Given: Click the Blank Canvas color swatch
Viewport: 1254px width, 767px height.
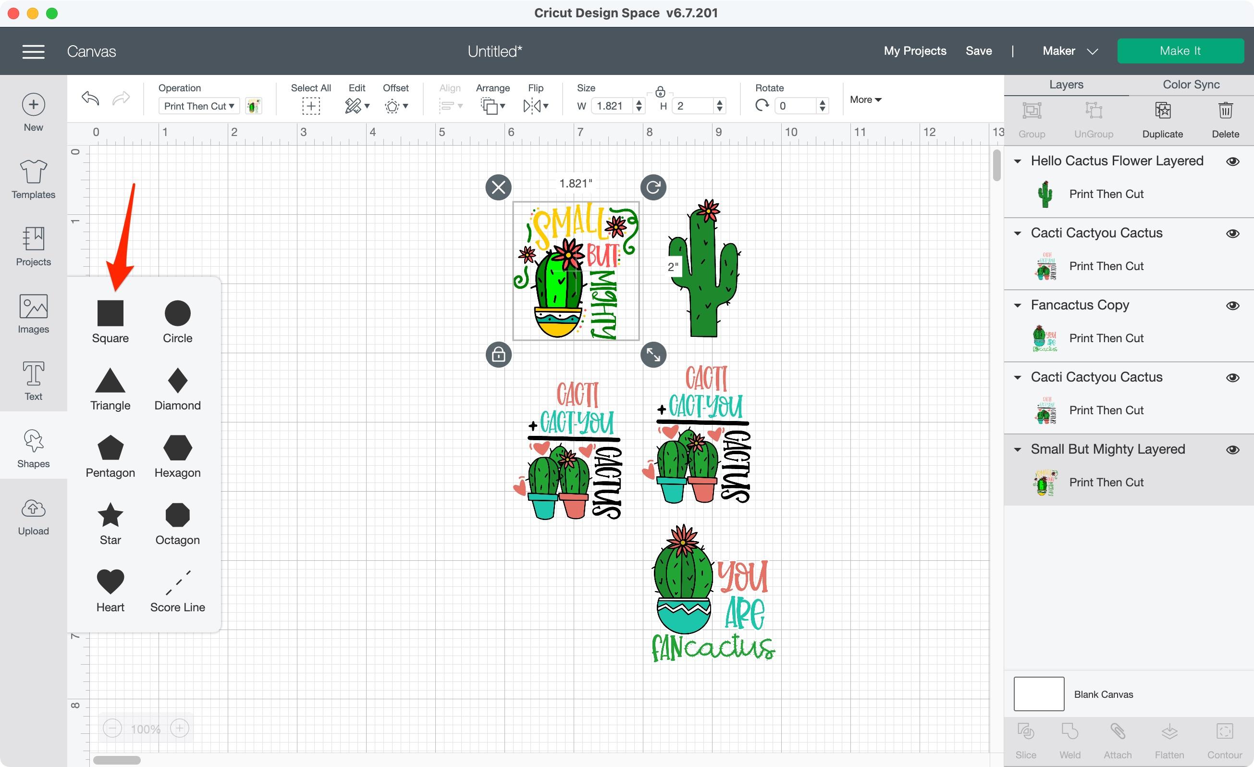Looking at the screenshot, I should point(1038,693).
